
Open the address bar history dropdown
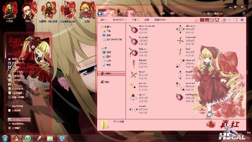point(204,13)
